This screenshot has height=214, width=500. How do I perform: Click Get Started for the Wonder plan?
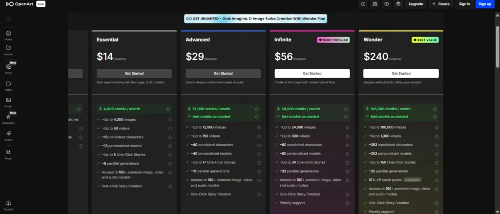[x=401, y=74]
